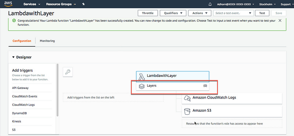Dismiss the success banner with the X

click(280, 21)
